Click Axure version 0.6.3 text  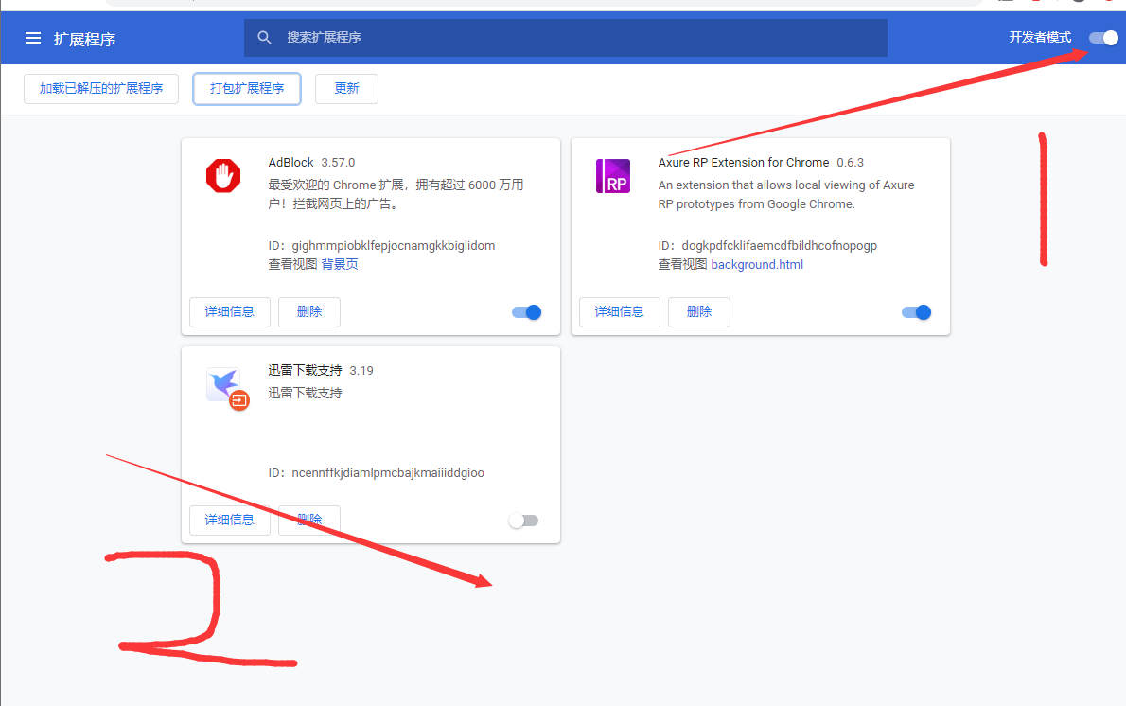point(851,163)
